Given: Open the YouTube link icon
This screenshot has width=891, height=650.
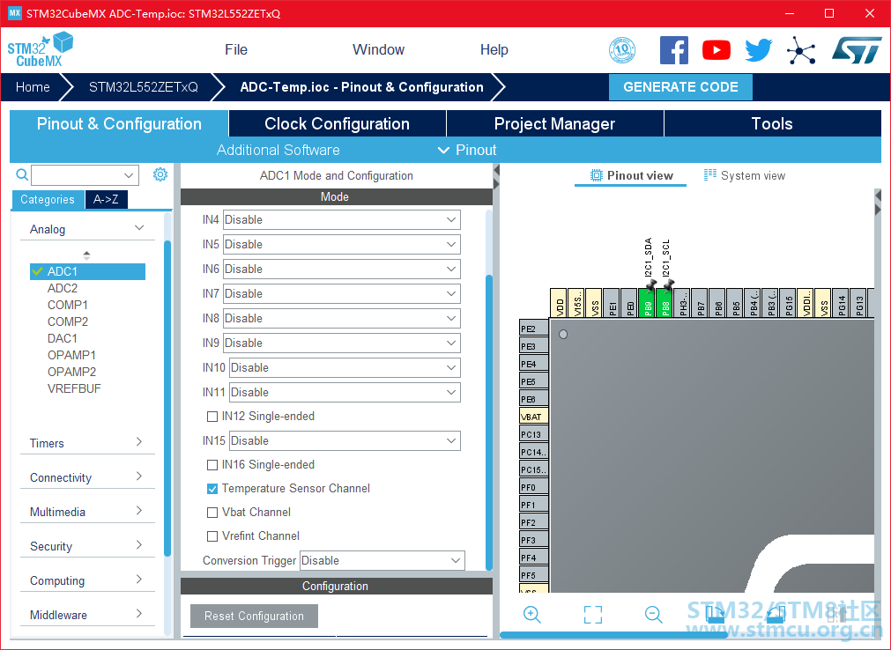Looking at the screenshot, I should pos(716,50).
